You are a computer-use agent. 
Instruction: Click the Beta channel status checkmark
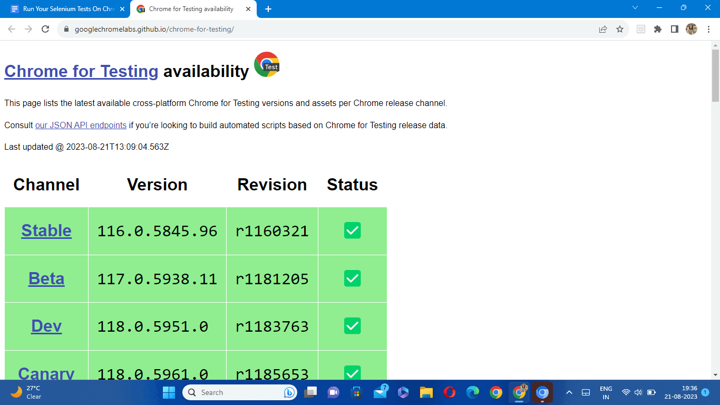click(352, 278)
